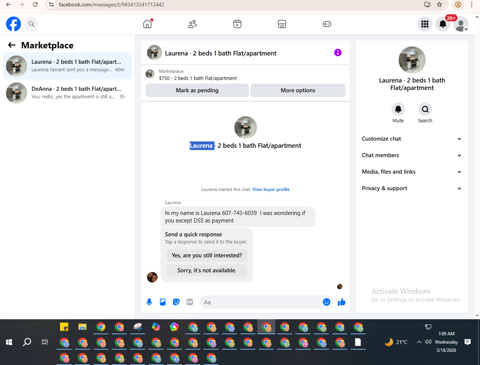The image size is (480, 365).
Task: Open the Chrome profile avatar
Action: [458, 5]
